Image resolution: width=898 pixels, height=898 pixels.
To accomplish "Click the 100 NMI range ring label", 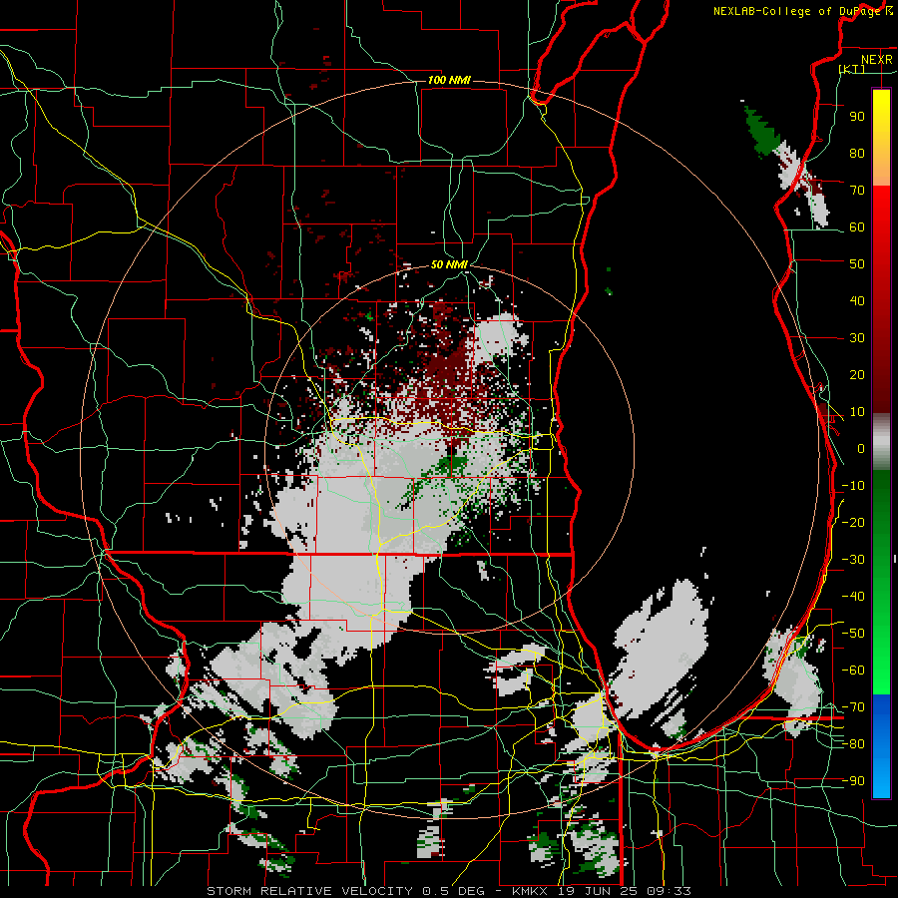I will coord(449,80).
